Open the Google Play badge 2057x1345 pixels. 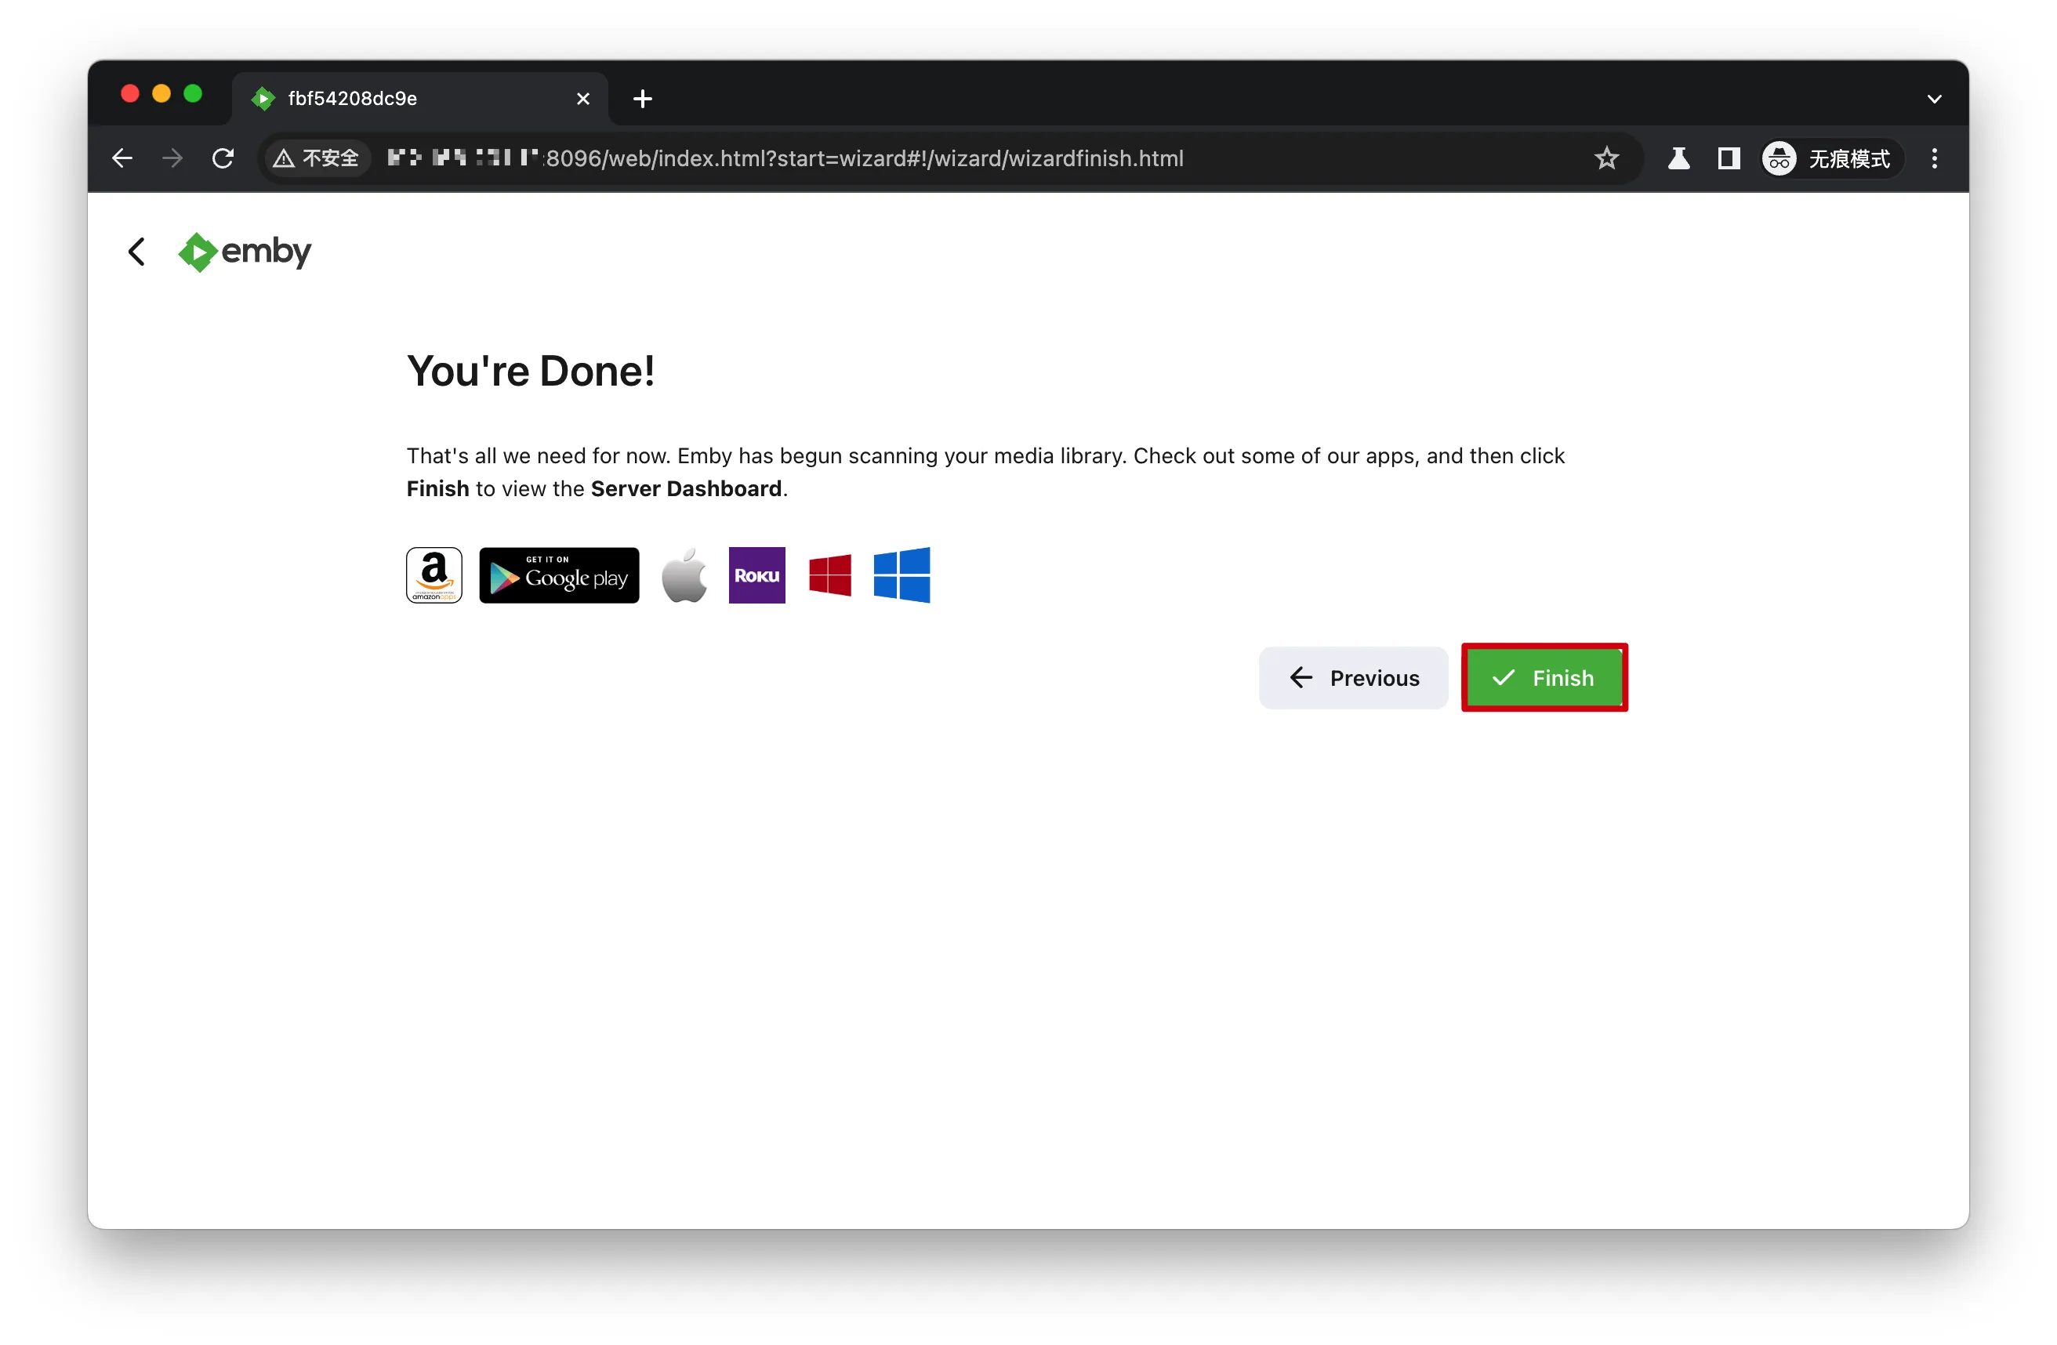pyautogui.click(x=559, y=575)
